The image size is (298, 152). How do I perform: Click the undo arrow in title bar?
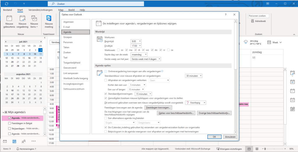point(16,3)
